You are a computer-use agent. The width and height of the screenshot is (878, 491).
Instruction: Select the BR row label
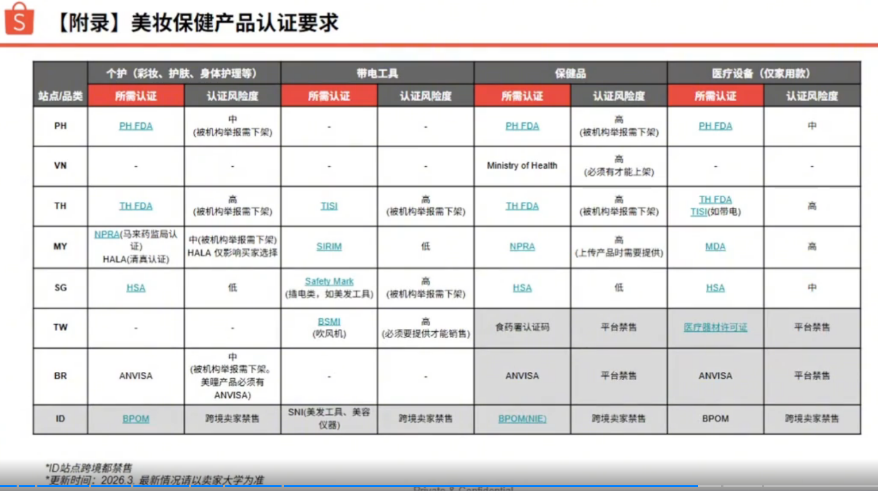(x=60, y=375)
